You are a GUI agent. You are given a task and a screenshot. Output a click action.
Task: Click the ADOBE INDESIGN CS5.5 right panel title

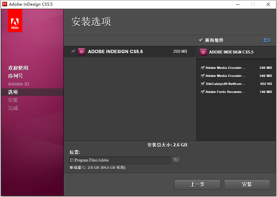point(231,52)
